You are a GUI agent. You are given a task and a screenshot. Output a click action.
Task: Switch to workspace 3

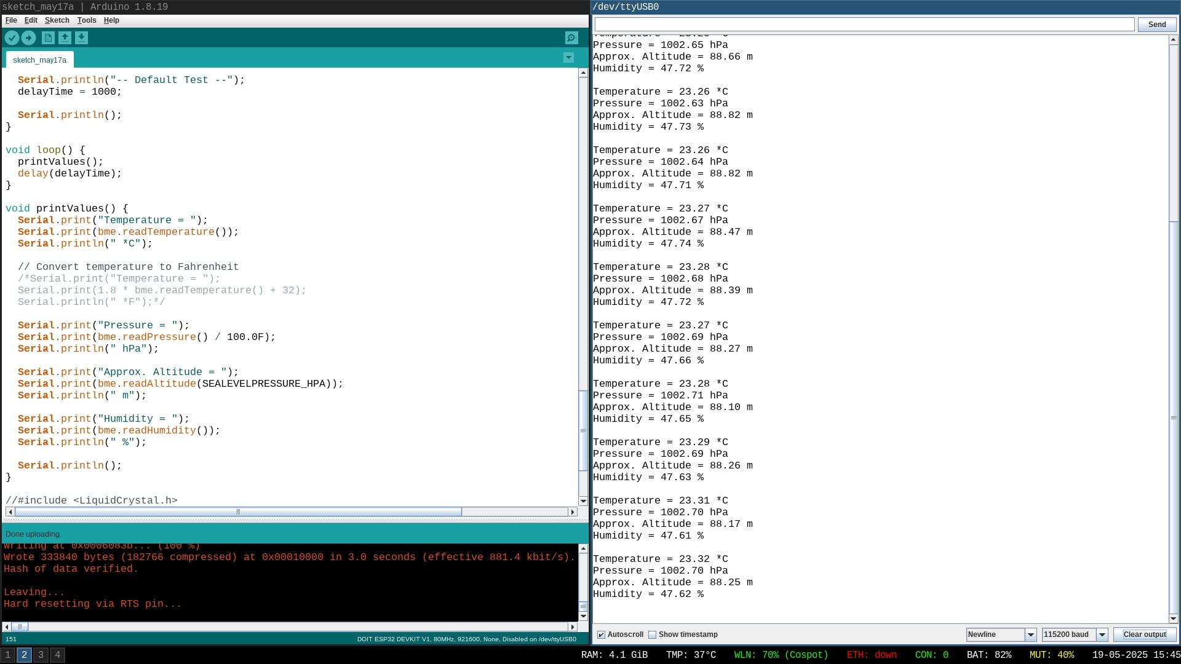click(41, 655)
